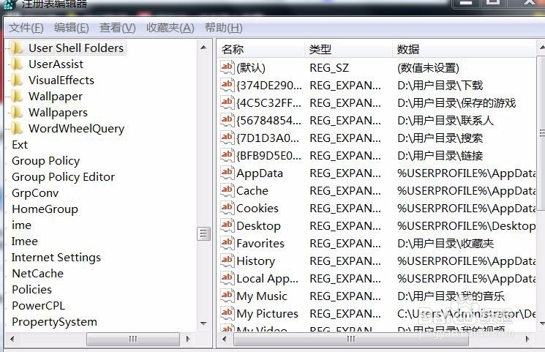This screenshot has width=545, height=352.
Task: Click the tree pane scroll right arrow
Action: 188,339
